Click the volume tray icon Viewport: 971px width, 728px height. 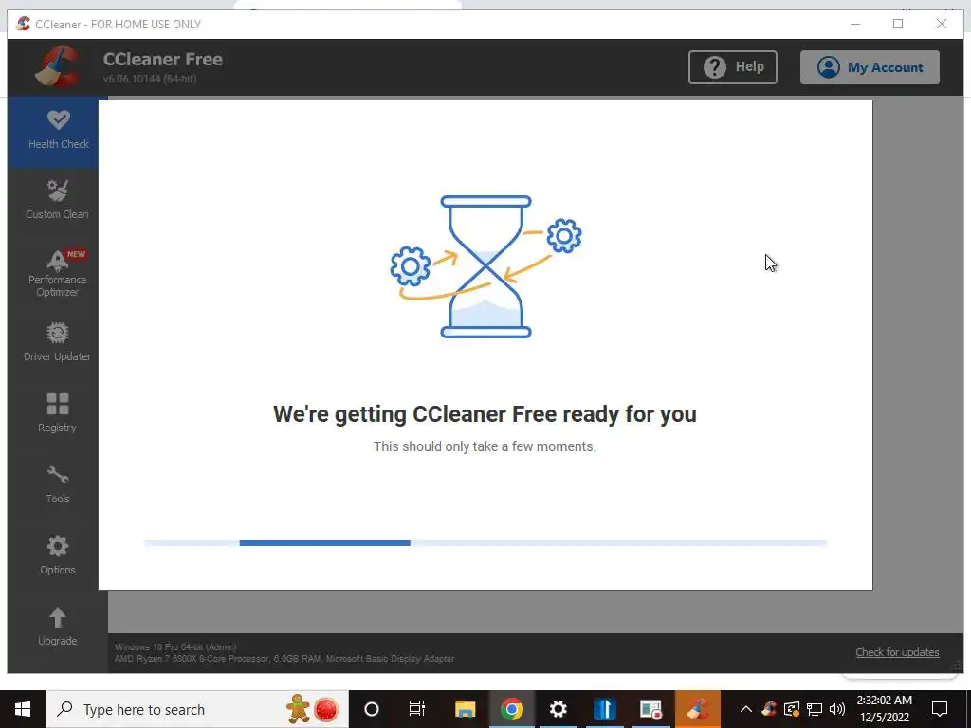click(836, 709)
